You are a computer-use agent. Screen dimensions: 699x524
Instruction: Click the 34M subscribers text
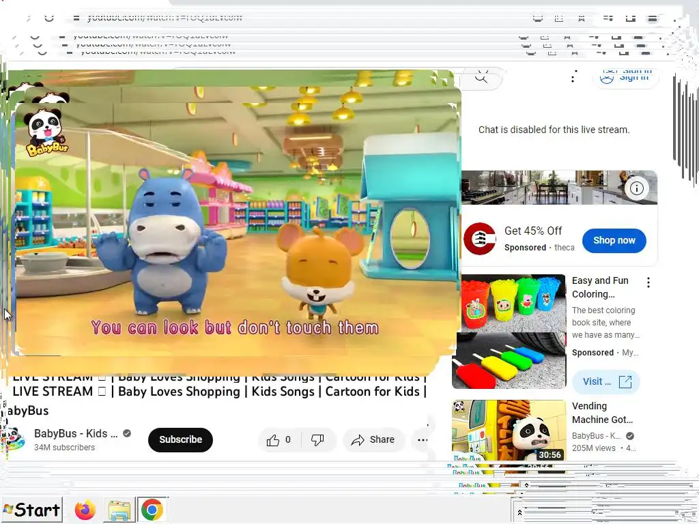point(65,448)
